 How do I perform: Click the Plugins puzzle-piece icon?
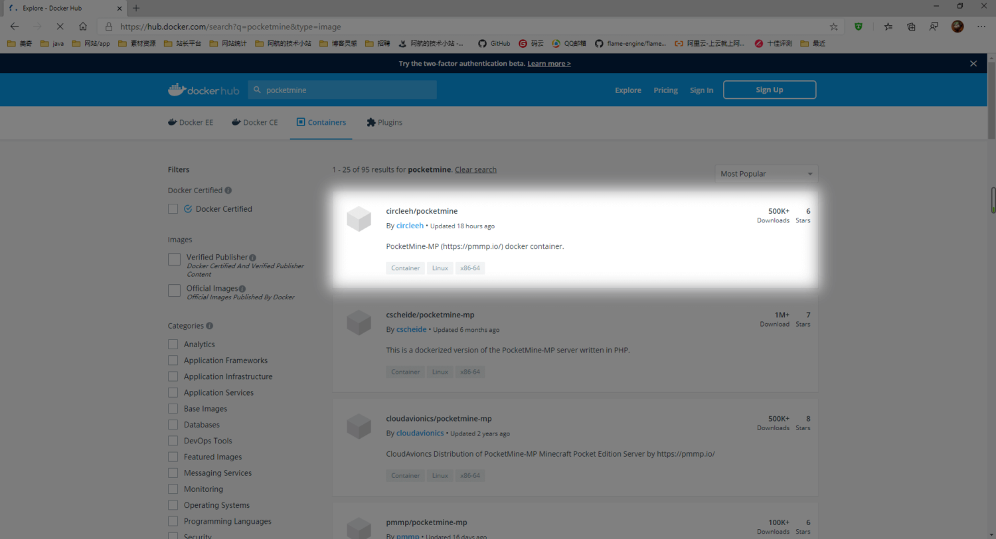pyautogui.click(x=371, y=122)
